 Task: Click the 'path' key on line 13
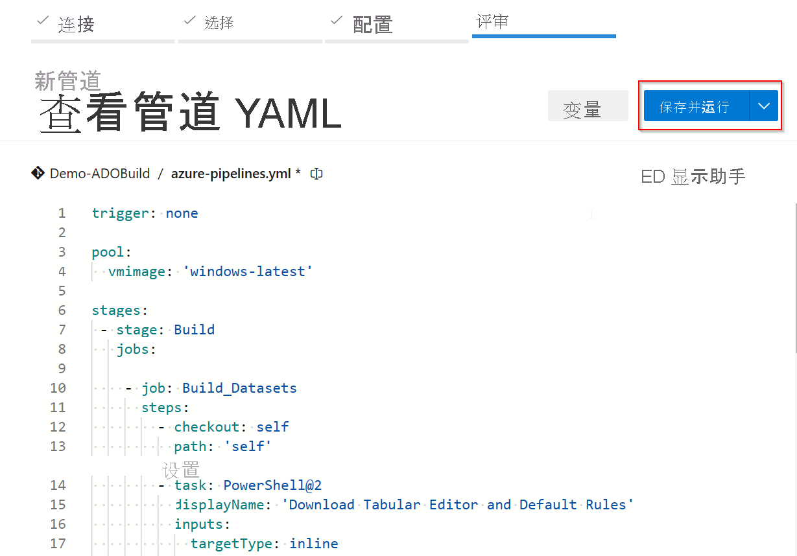190,446
